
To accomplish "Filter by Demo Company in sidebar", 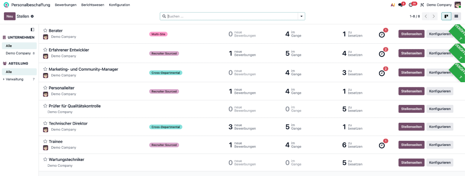I will pyautogui.click(x=19, y=53).
